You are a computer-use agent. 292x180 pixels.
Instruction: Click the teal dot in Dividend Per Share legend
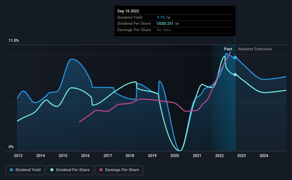pyautogui.click(x=52, y=170)
